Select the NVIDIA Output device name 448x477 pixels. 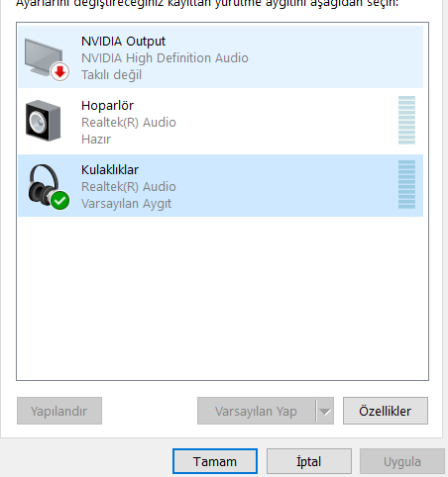(123, 42)
